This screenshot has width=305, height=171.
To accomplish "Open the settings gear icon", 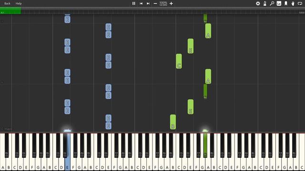I will point(258,3).
